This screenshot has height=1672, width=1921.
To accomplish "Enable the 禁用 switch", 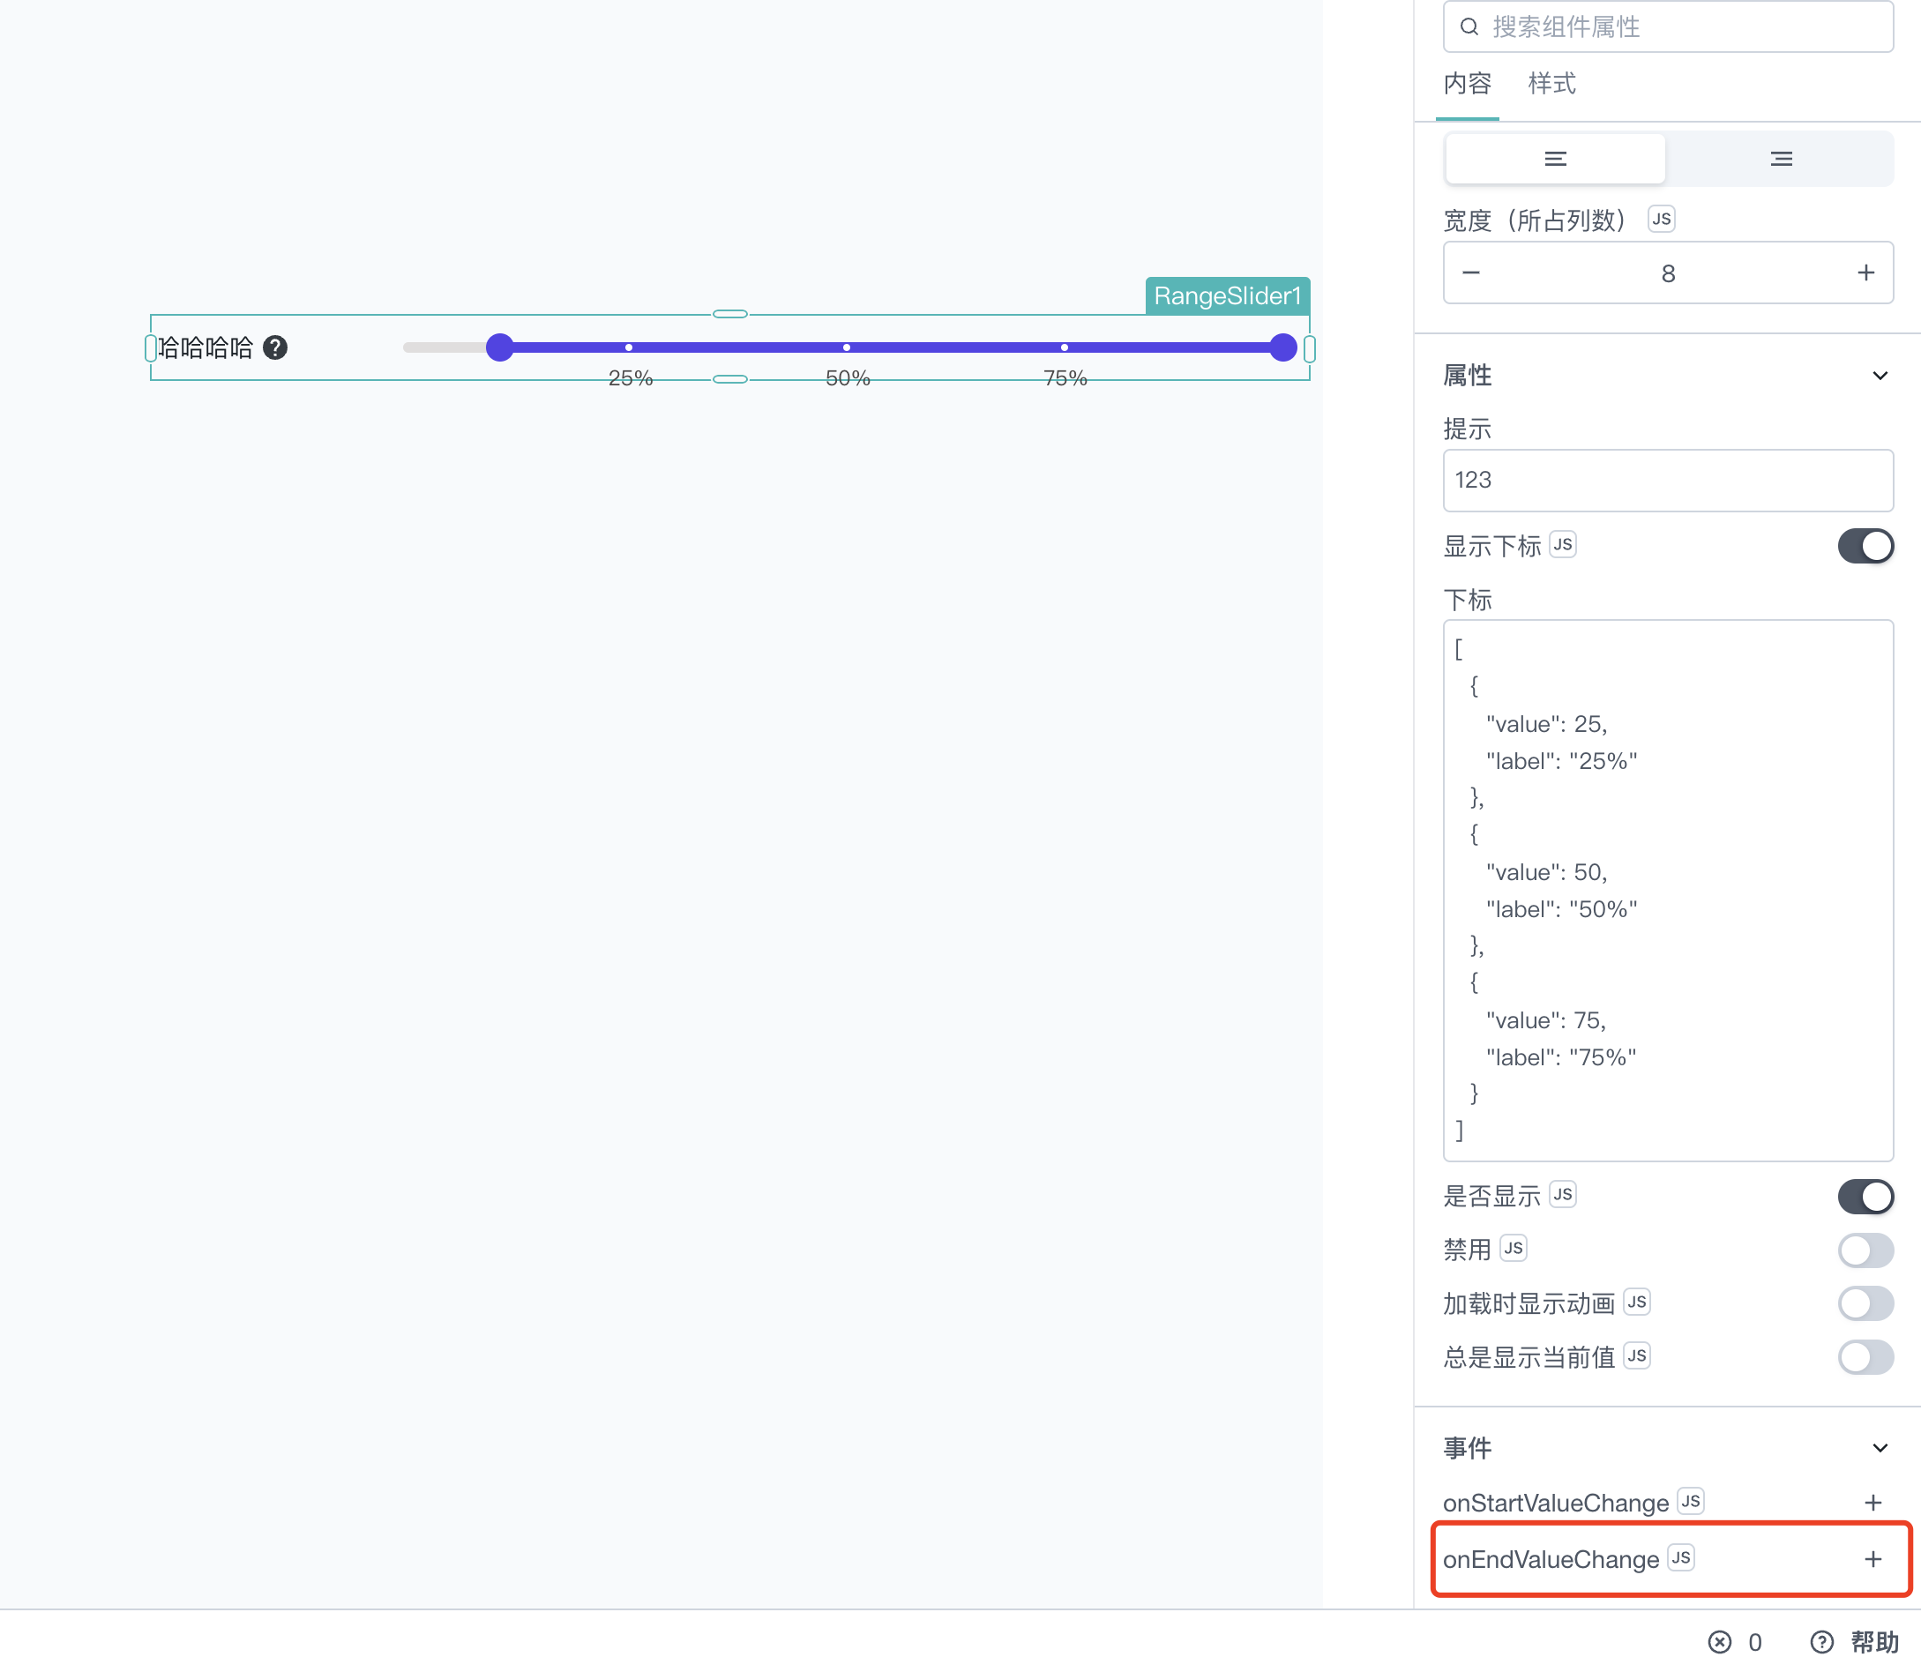I will [x=1865, y=1250].
